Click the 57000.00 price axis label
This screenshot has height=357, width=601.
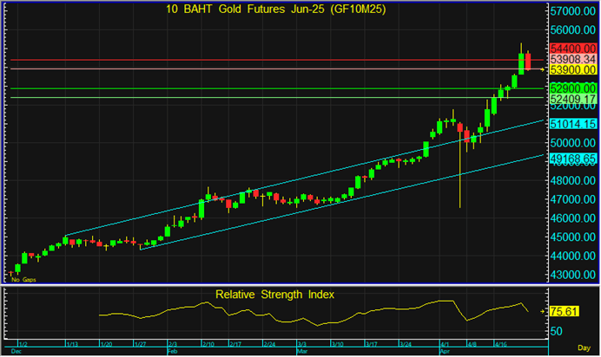(x=571, y=12)
